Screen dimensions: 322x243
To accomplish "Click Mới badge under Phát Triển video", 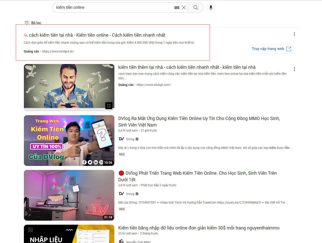I will click(122, 209).
